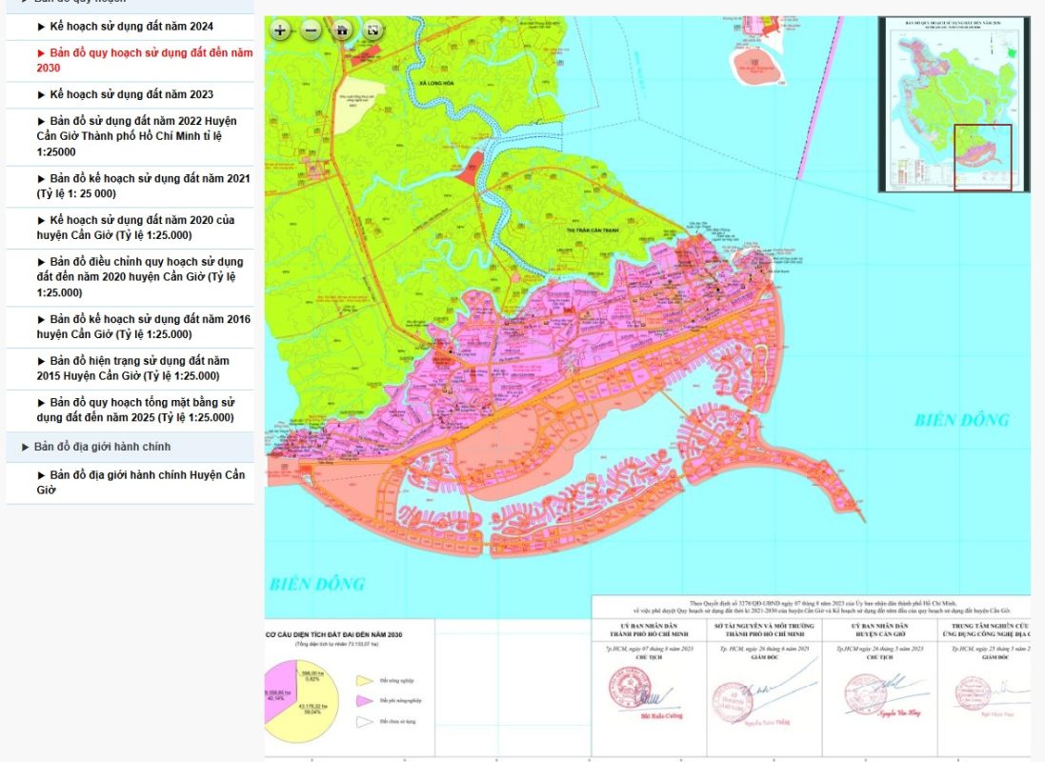The width and height of the screenshot is (1045, 762).
Task: Click the arrow beside Kế hoạch 2024 item
Action: [42, 27]
